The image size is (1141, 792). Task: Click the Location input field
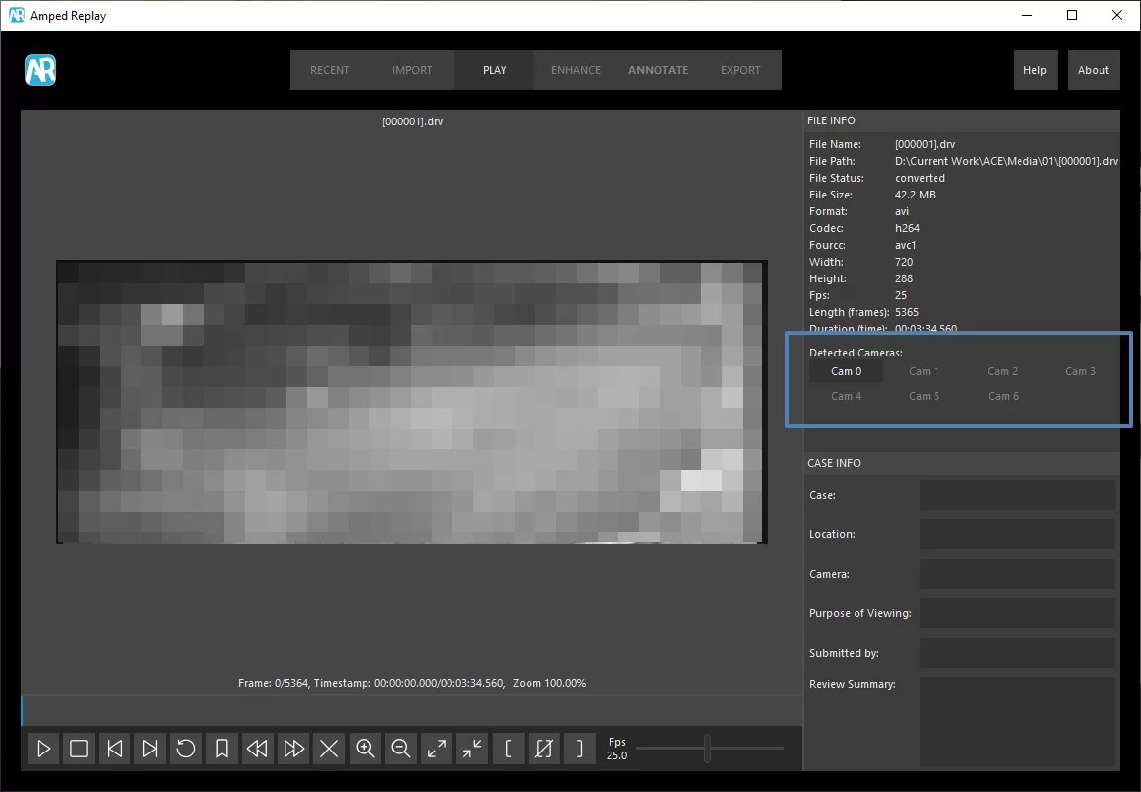click(x=1017, y=534)
